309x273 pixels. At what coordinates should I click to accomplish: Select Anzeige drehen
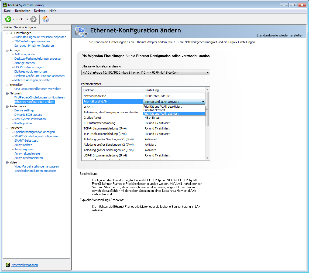click(25, 63)
